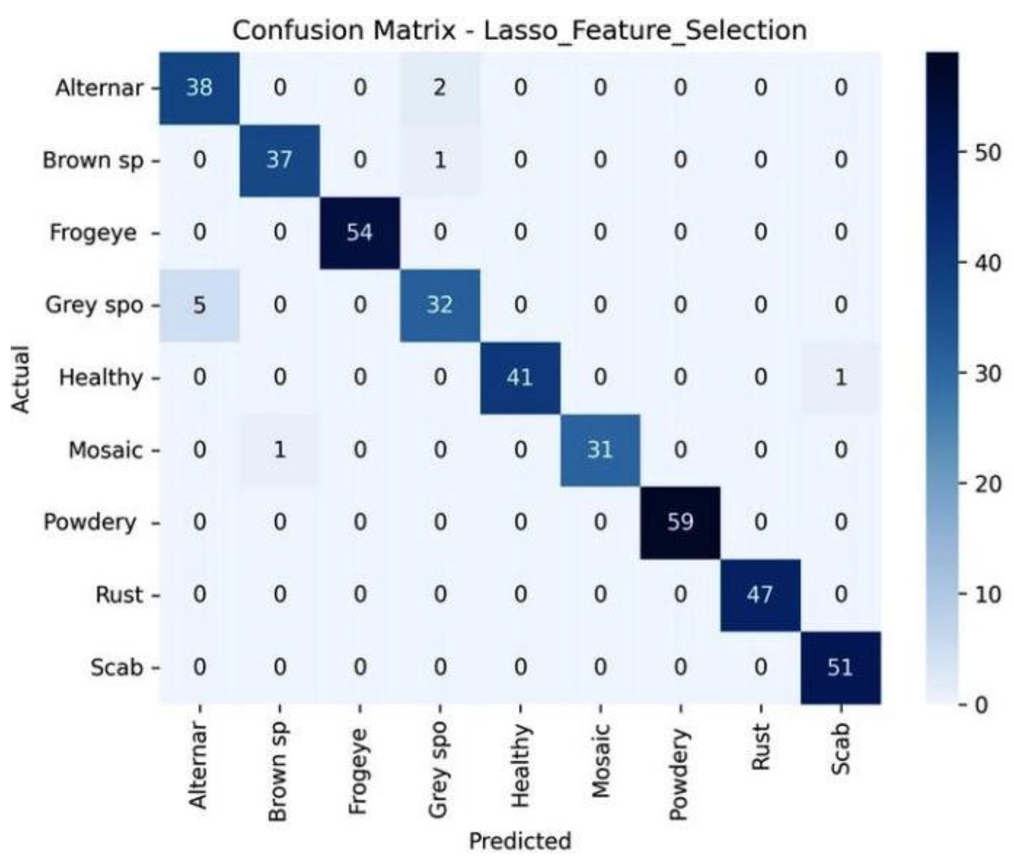Click the Grey spo row cell showing 5
1014x866 pixels.
pos(199,305)
